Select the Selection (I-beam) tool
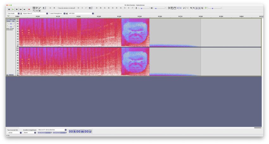 pyautogui.click(x=34, y=8)
